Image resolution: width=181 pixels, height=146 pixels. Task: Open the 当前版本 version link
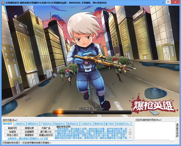pos(28,138)
